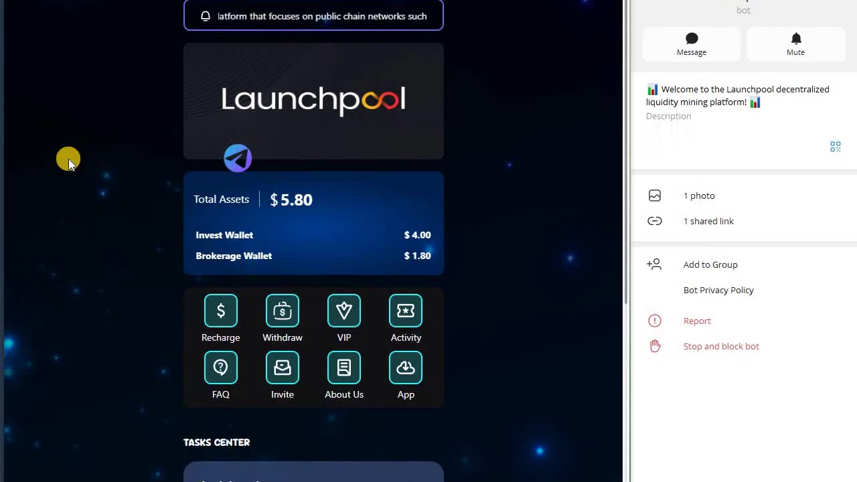The height and width of the screenshot is (482, 857).
Task: Open Bot Privacy Policy
Action: (x=718, y=290)
